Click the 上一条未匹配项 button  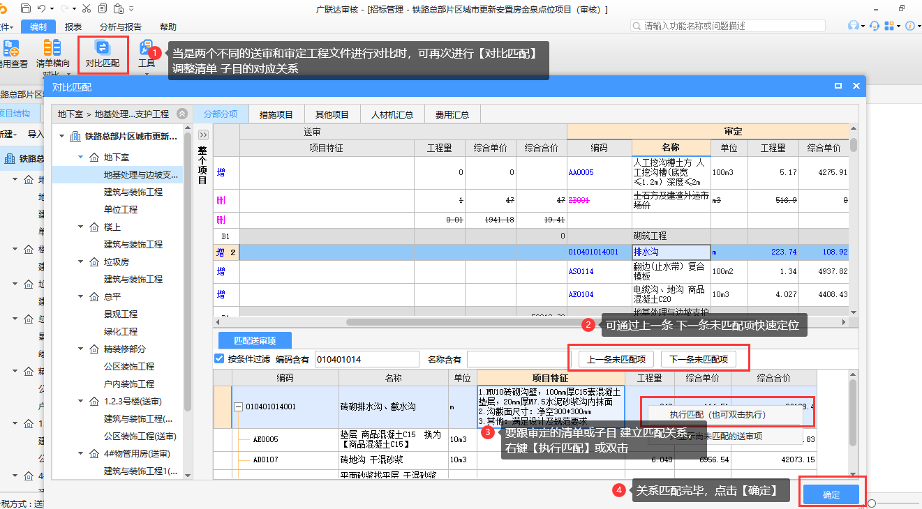[x=616, y=360]
